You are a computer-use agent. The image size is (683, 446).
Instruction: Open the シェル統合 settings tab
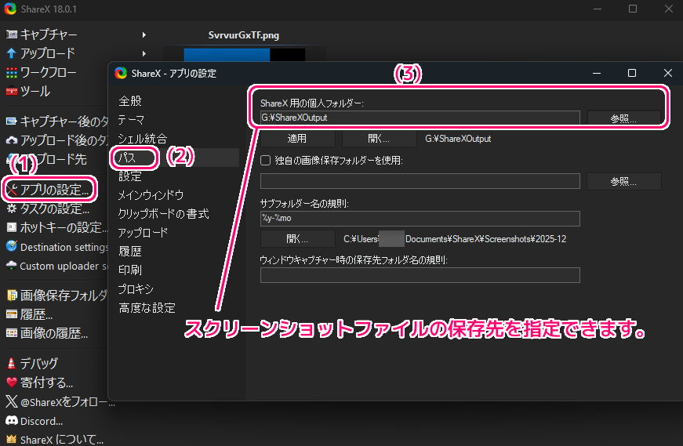143,139
